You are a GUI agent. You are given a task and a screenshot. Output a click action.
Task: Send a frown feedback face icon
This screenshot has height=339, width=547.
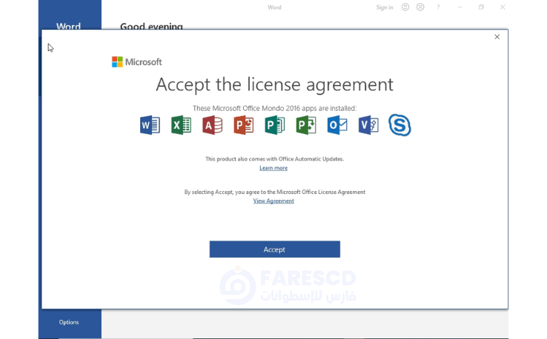[420, 7]
